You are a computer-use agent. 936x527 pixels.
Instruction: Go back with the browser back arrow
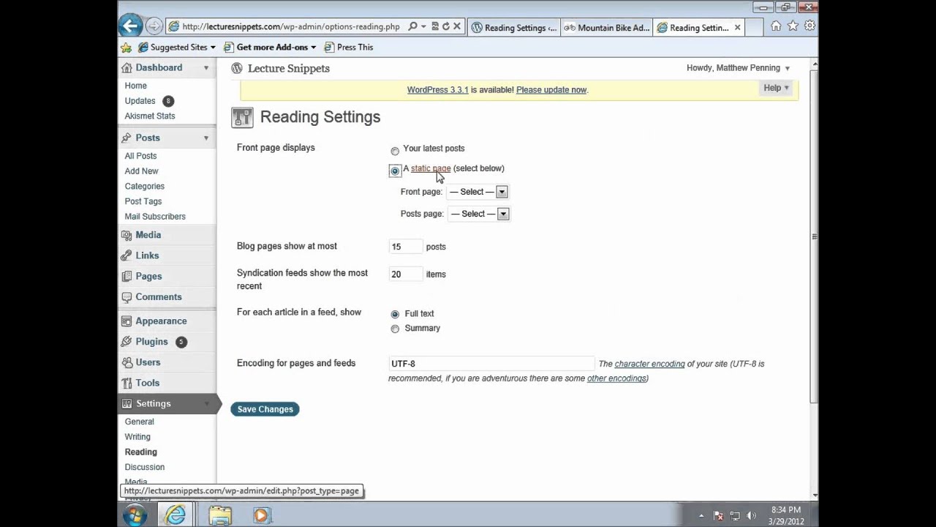[x=130, y=26]
